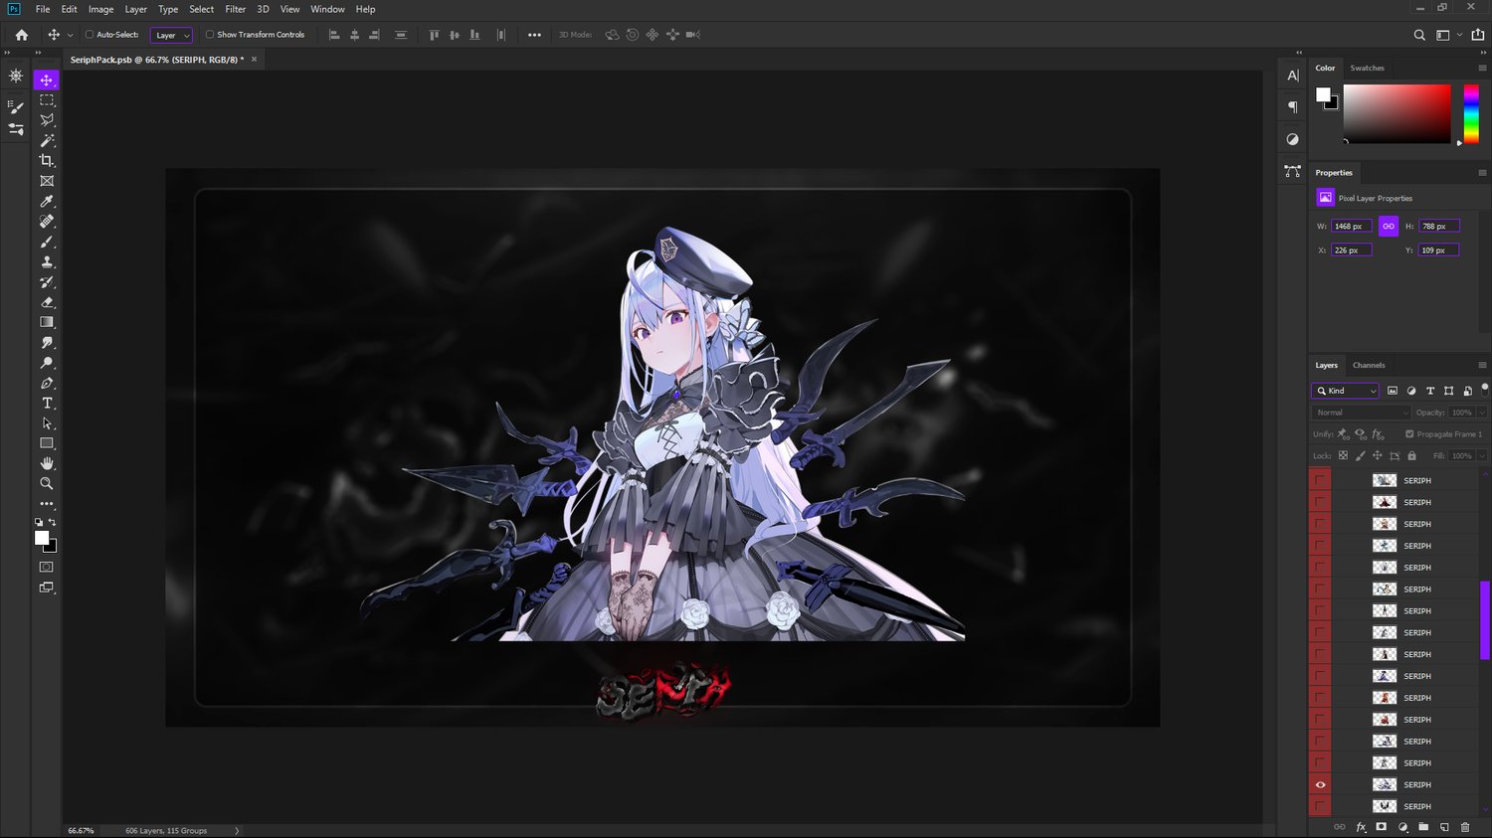1492x838 pixels.
Task: Open the Search icon at top right
Action: coord(1419,35)
